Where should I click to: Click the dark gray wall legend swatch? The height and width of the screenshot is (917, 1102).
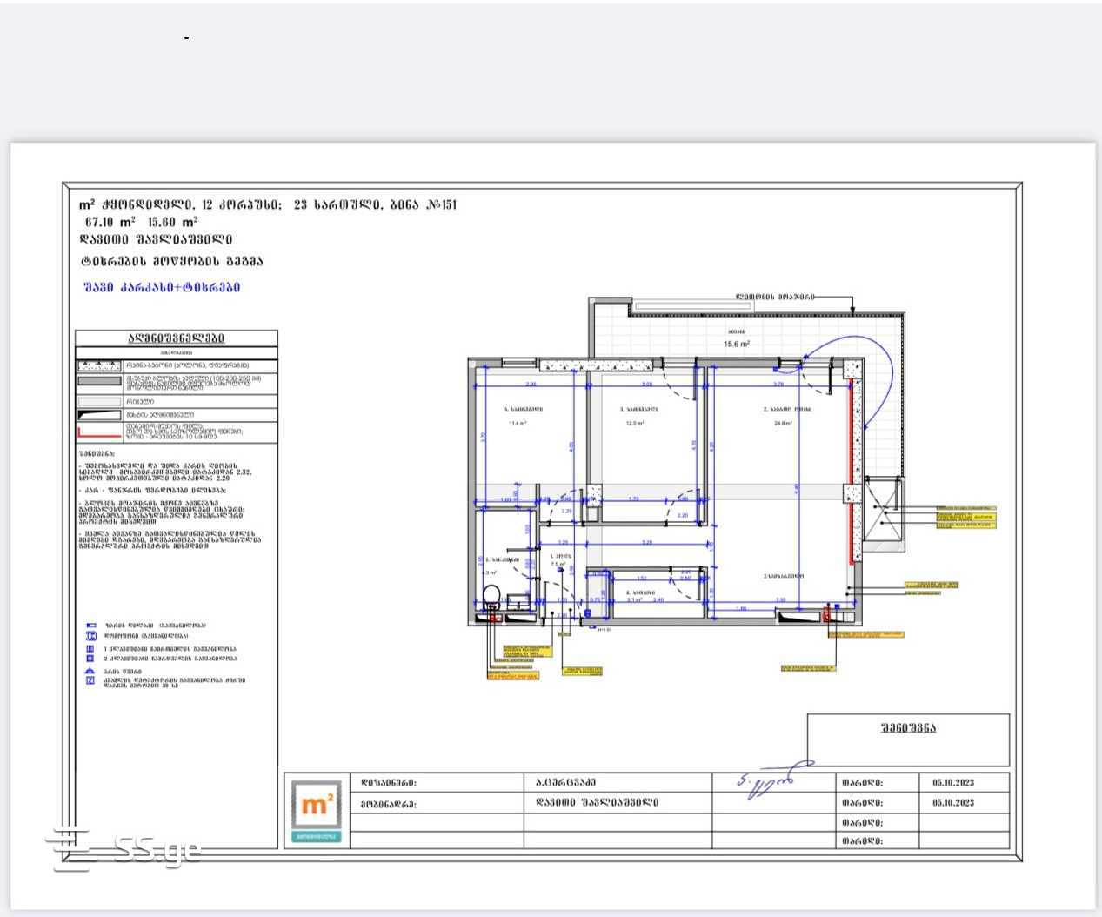(98, 381)
